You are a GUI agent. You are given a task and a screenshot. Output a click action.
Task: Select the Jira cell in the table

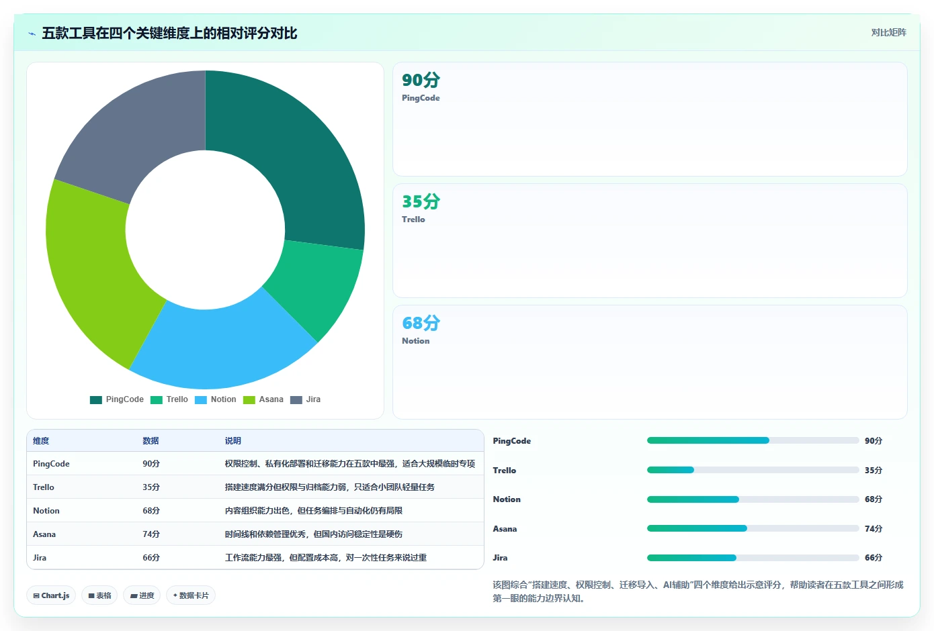tap(40, 558)
